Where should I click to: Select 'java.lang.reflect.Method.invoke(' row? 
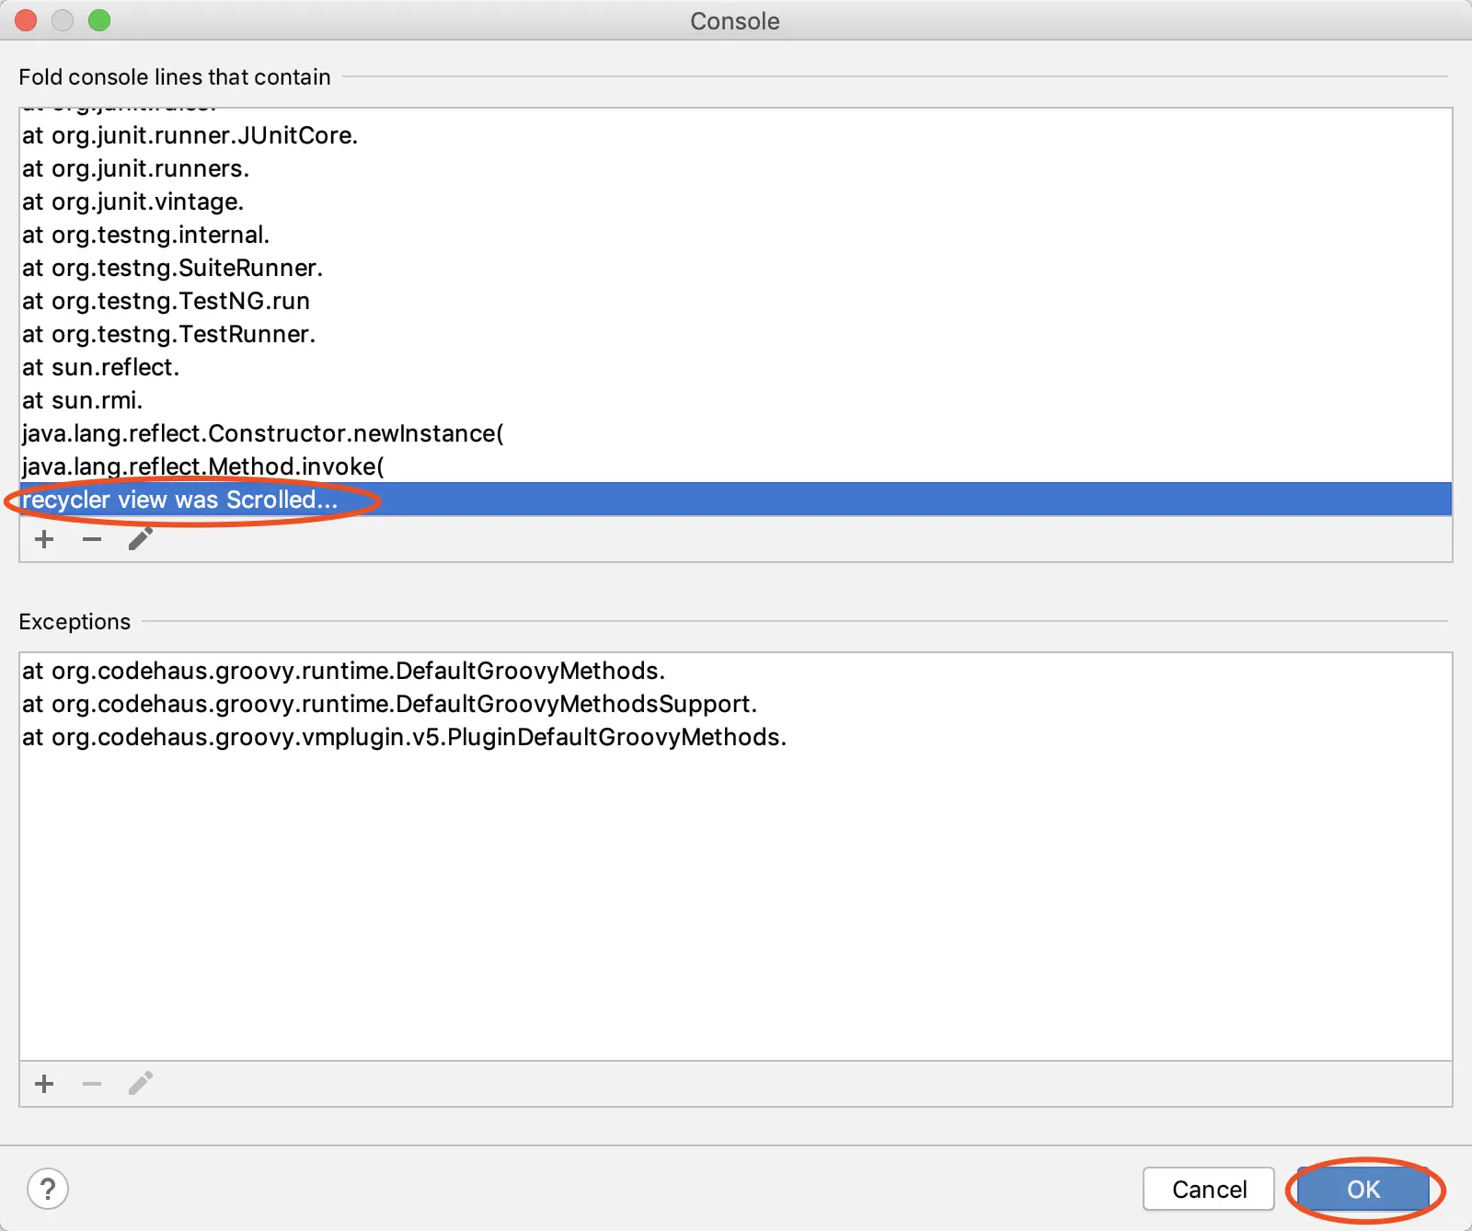(x=736, y=466)
